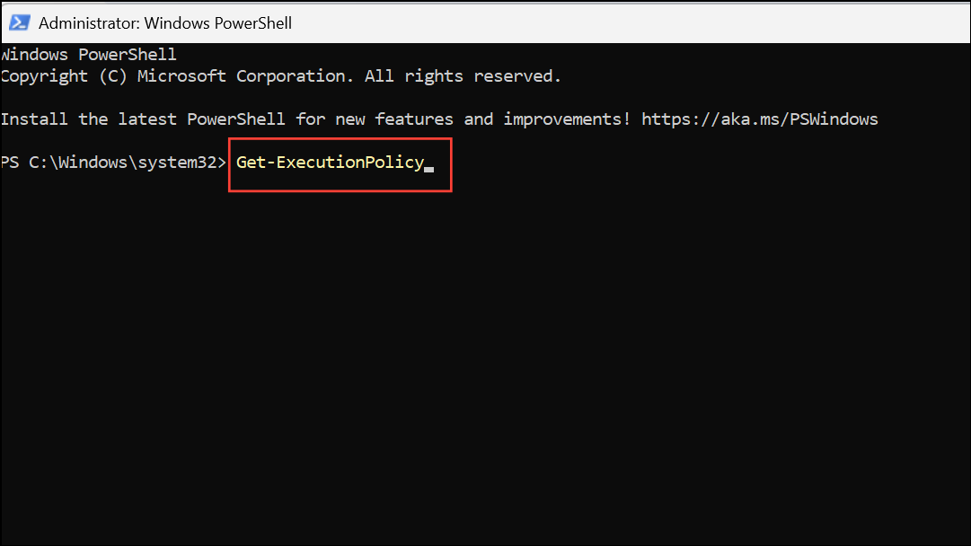
Task: Click the Get-ExecutionPolicy command text
Action: (330, 163)
